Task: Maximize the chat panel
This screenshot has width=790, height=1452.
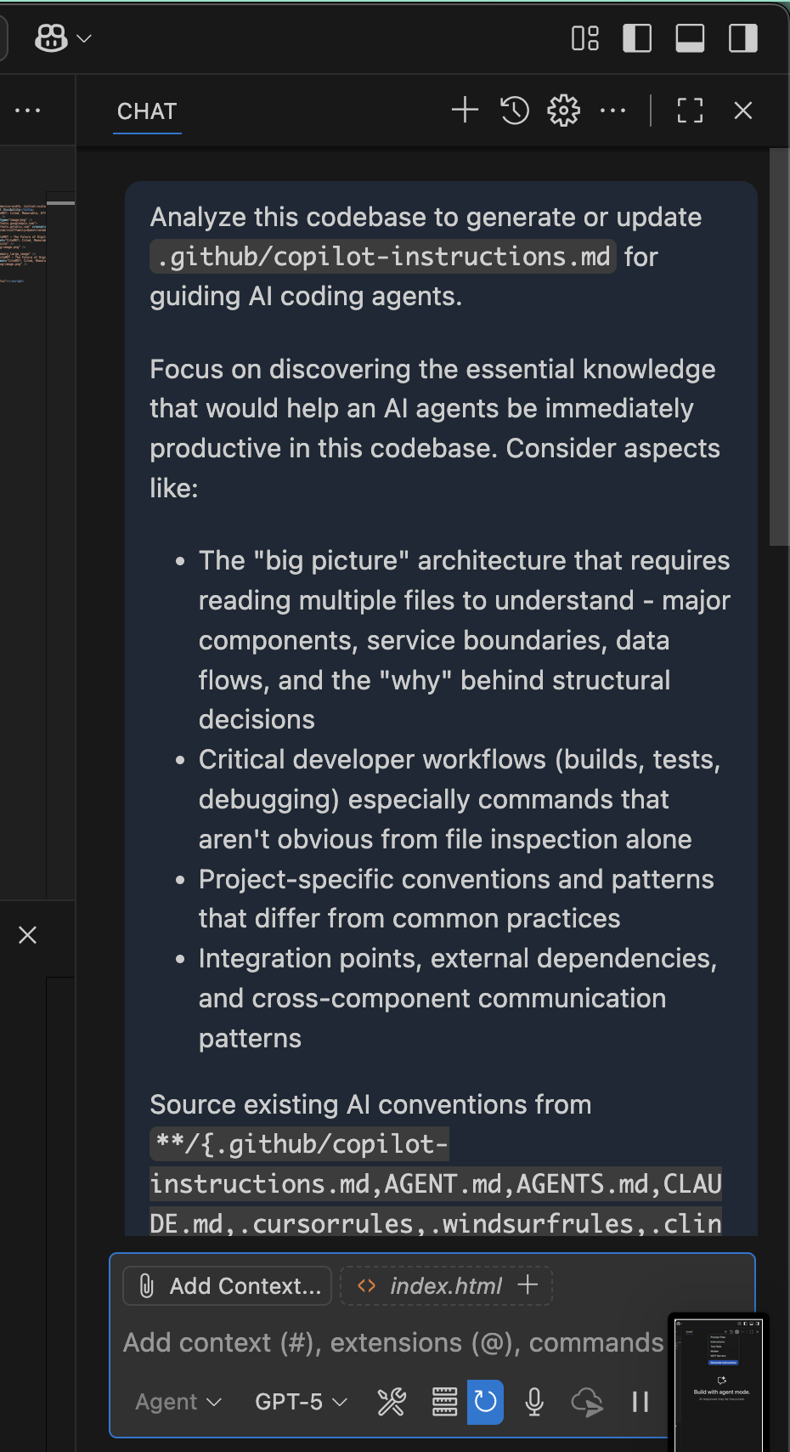Action: pyautogui.click(x=689, y=110)
